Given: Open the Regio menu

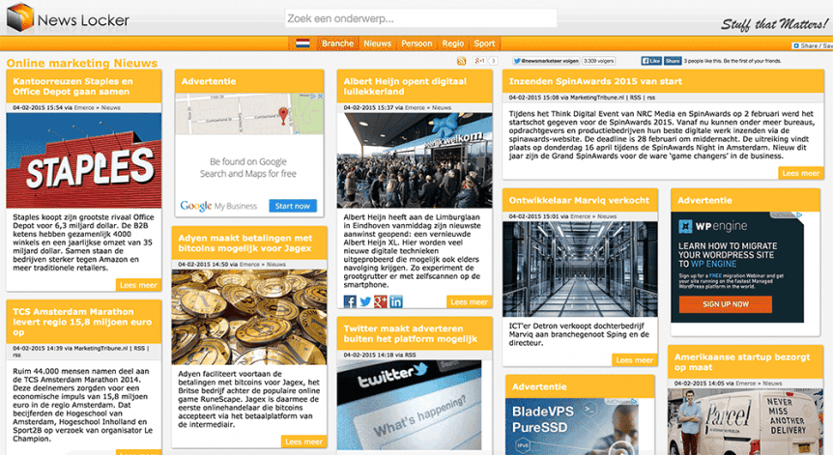Looking at the screenshot, I should [453, 43].
